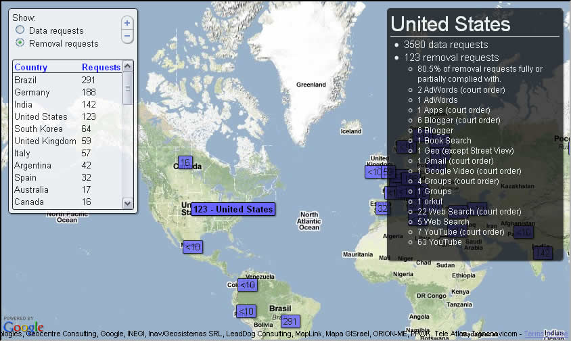Viewport: 571px width, 341px height.
Task: Click the country list scroll-down arrow
Action: tap(127, 203)
